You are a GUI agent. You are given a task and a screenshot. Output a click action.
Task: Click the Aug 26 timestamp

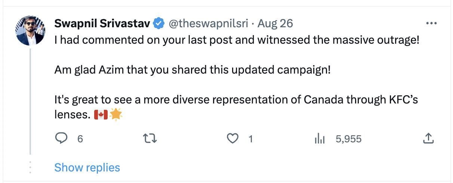(275, 24)
